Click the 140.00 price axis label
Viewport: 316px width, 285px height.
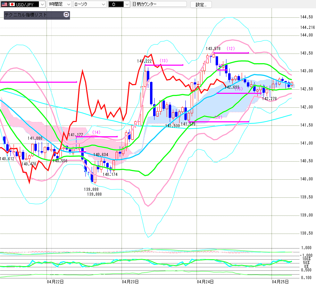pyautogui.click(x=306, y=179)
